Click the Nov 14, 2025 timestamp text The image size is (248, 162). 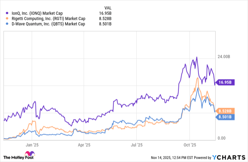pos(172,157)
